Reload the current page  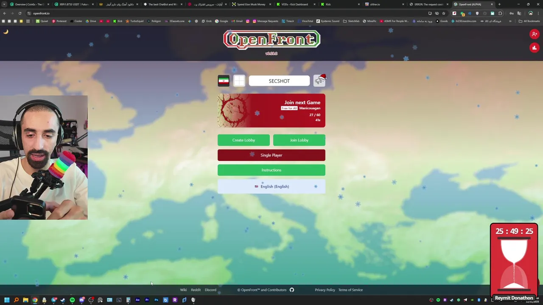(x=20, y=13)
